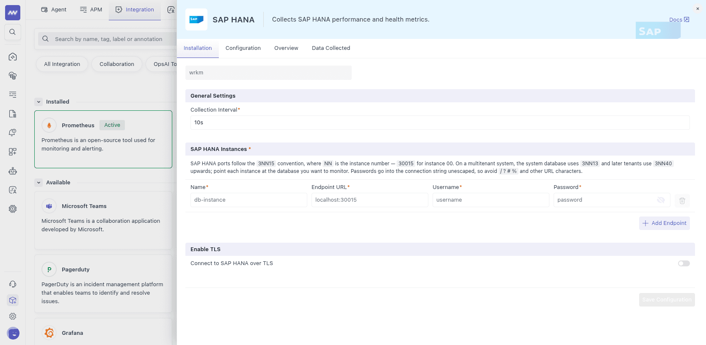Click the Endpoint URL input field
The height and width of the screenshot is (345, 706).
tap(370, 200)
